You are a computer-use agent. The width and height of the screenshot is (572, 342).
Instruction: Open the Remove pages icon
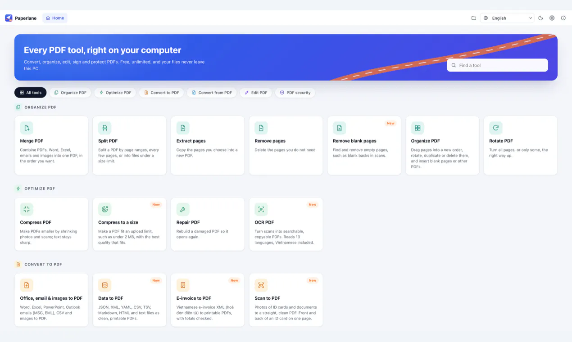tap(261, 128)
